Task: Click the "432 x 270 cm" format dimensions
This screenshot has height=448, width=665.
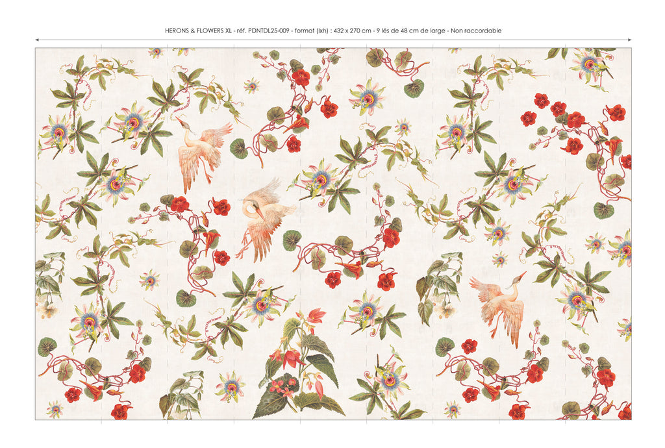Action: click(x=352, y=31)
